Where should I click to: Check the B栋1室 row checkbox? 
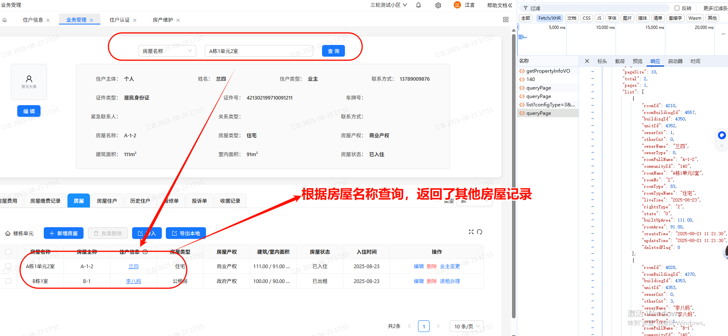point(8,281)
